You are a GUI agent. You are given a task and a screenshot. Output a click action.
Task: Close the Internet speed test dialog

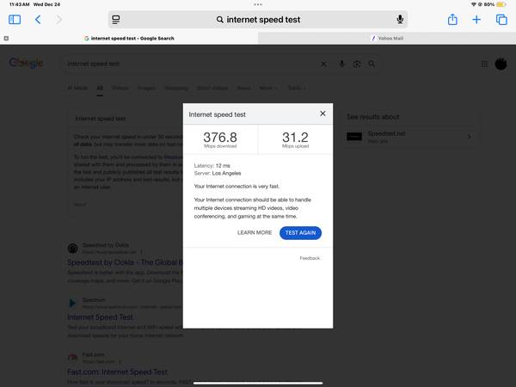click(322, 114)
